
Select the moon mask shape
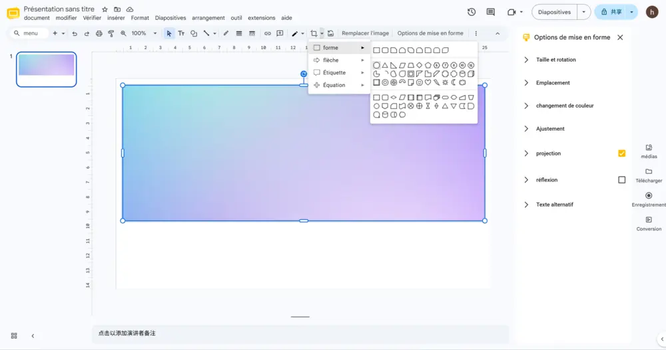[x=454, y=82]
